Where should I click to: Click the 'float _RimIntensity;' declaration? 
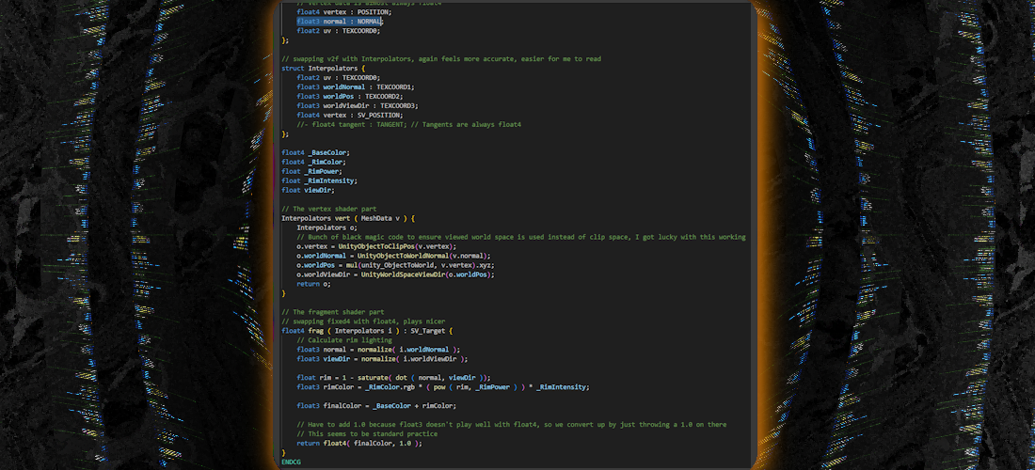pos(320,180)
